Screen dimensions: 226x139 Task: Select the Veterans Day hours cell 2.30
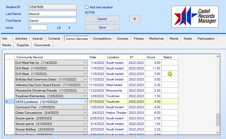coord(153,85)
